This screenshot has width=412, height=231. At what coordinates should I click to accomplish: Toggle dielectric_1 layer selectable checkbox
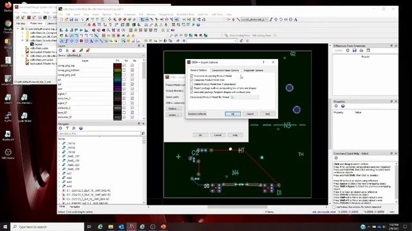point(124,98)
